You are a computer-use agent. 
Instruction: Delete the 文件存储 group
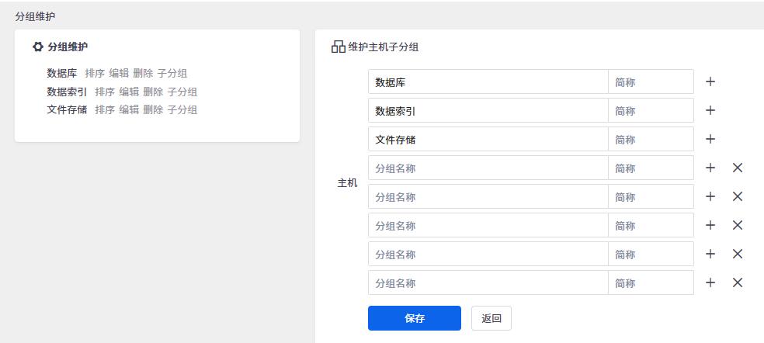click(153, 109)
